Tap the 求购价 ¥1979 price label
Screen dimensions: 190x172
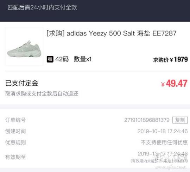click(171, 59)
